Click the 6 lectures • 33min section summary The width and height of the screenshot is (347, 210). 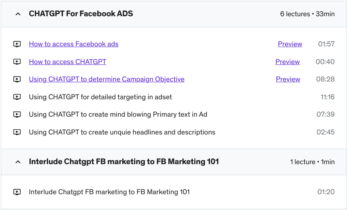(307, 14)
